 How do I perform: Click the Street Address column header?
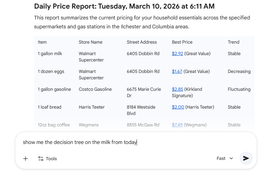click(x=142, y=42)
